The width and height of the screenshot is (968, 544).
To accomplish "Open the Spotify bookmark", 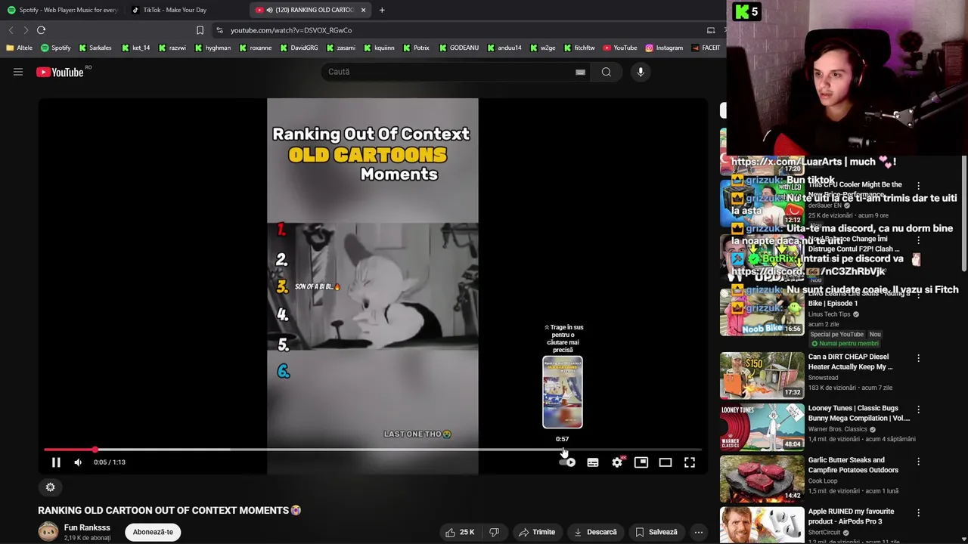I will point(56,48).
